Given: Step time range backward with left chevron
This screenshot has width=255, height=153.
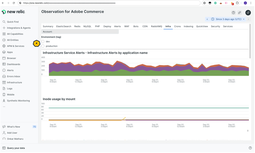Looking at the screenshot, I should click(207, 19).
